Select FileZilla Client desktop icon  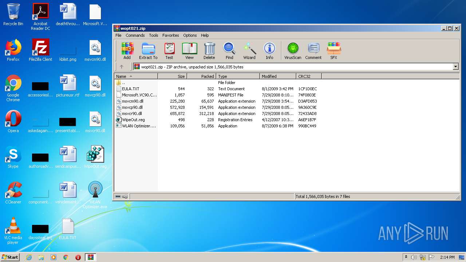click(40, 51)
